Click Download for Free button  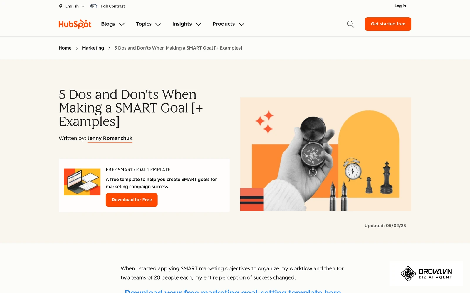coord(132,200)
